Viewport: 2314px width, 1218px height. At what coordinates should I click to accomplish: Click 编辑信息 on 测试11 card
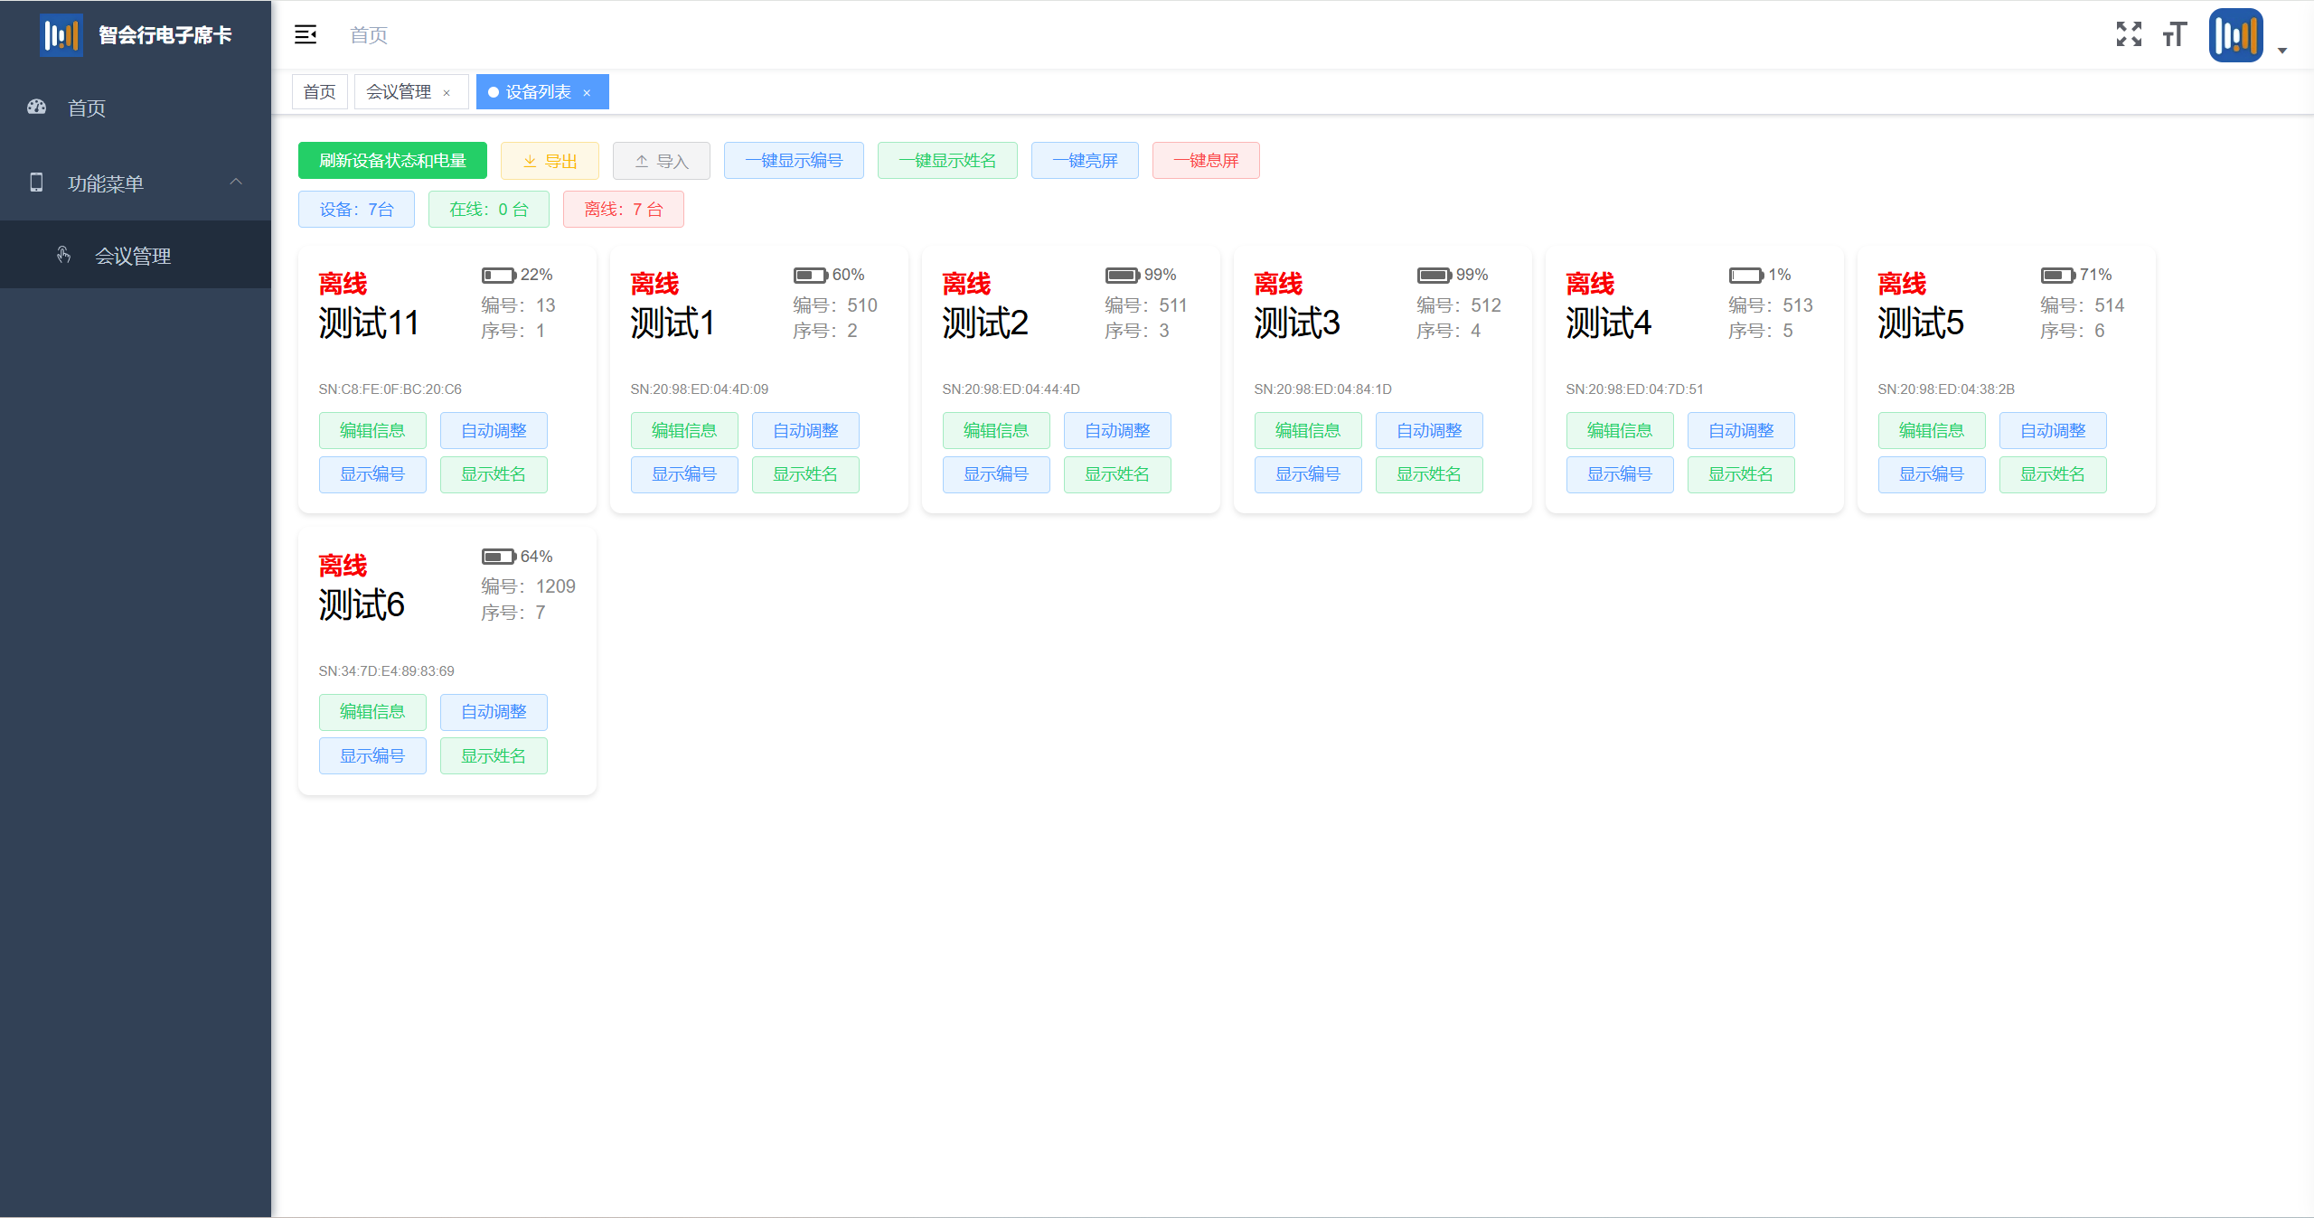pyautogui.click(x=372, y=431)
